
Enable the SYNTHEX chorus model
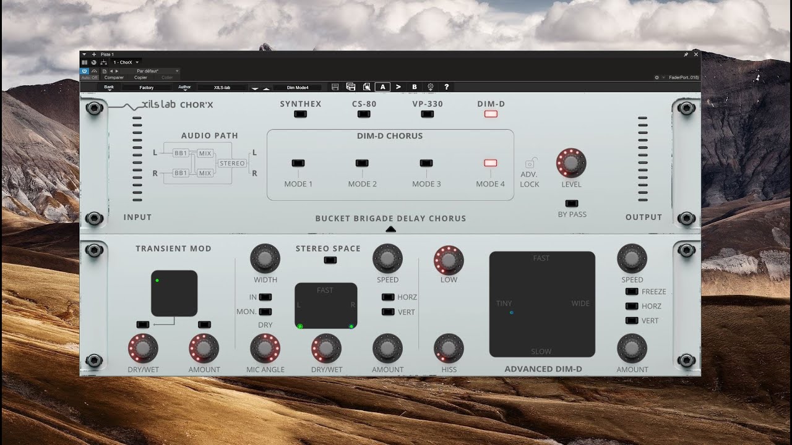tap(300, 114)
